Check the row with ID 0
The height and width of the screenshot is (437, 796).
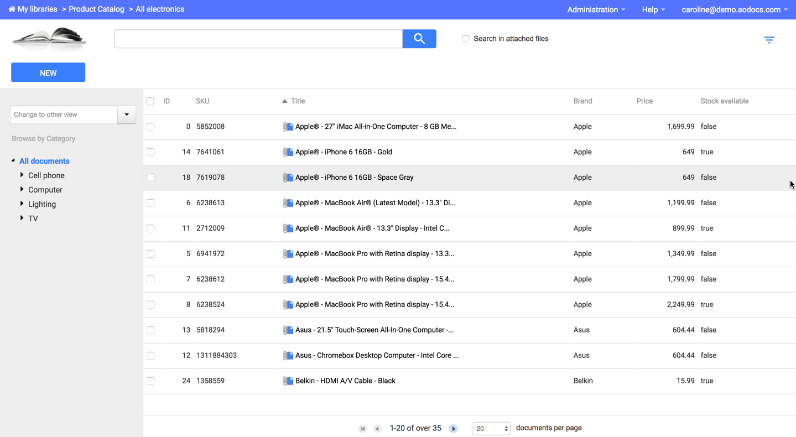(x=150, y=127)
